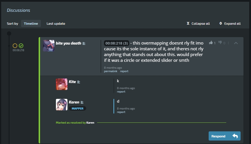Report Karen's reply
The width and height of the screenshot is (251, 144).
click(x=121, y=112)
